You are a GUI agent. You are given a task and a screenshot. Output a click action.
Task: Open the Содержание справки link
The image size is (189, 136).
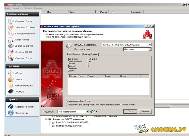(25, 107)
